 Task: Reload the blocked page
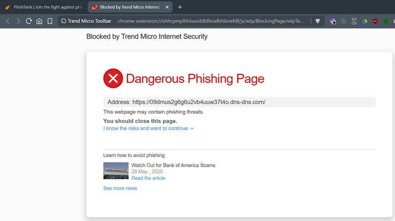coord(29,21)
